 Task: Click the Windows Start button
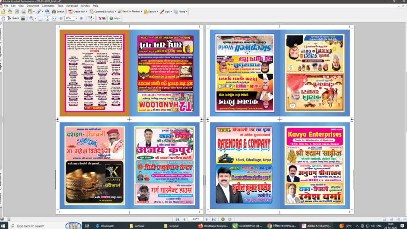(x=3, y=226)
